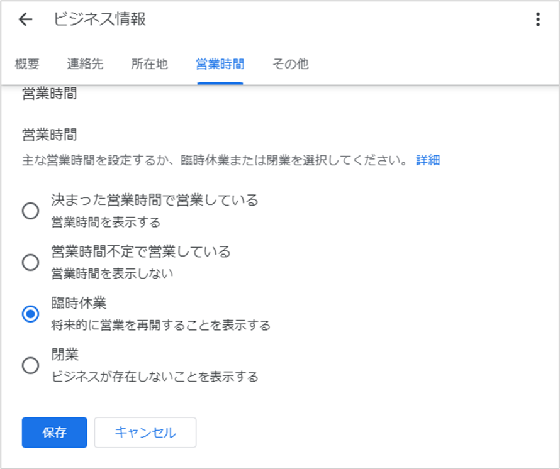The width and height of the screenshot is (560, 469).
Task: Choose the 営業時間不定で営業している radio button
Action: (30, 262)
